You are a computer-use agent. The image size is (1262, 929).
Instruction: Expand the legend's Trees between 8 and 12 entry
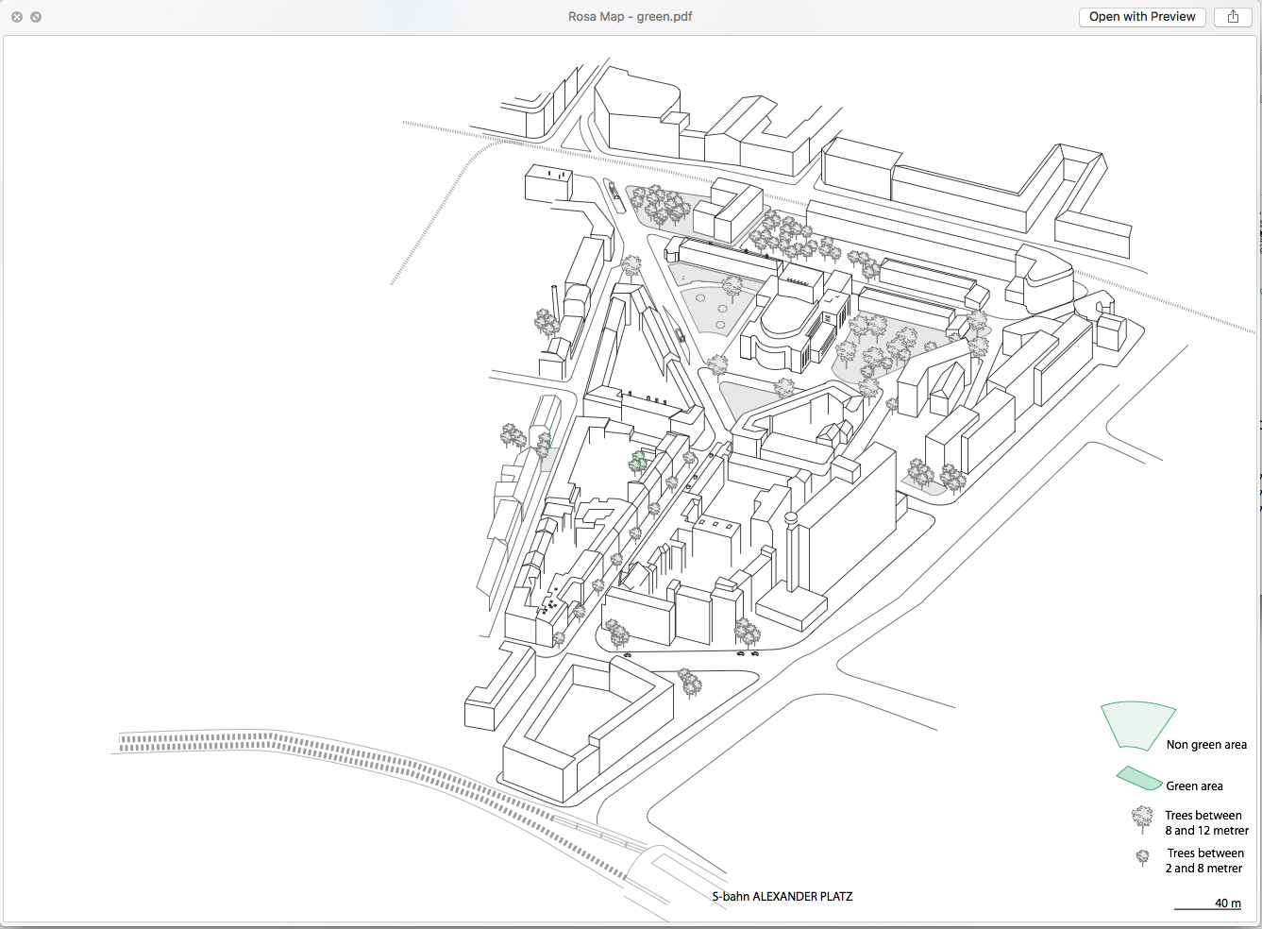coord(1204,823)
